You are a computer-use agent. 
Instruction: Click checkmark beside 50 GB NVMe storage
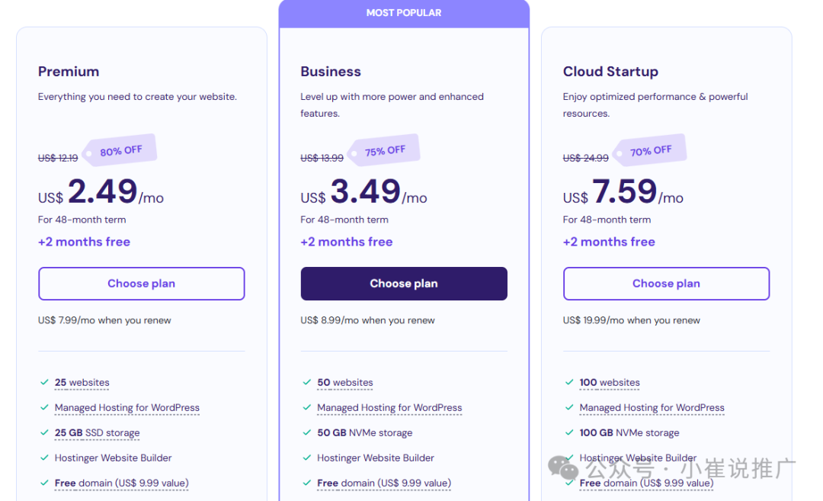(x=306, y=432)
